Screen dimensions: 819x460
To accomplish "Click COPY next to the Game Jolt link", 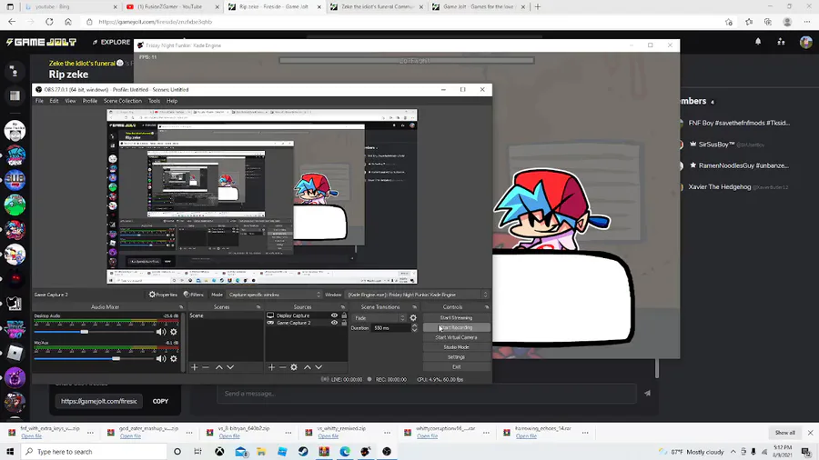I will (160, 402).
